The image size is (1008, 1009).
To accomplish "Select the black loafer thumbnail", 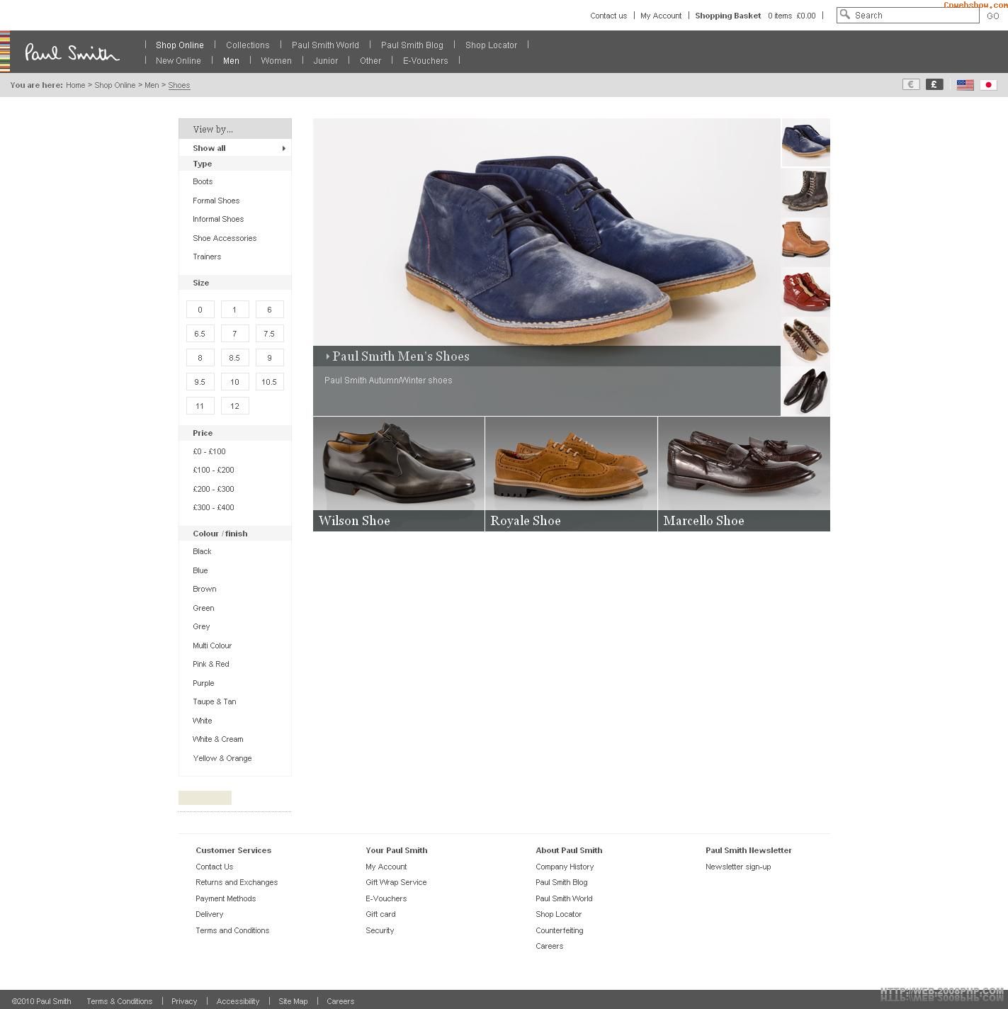I will 805,390.
